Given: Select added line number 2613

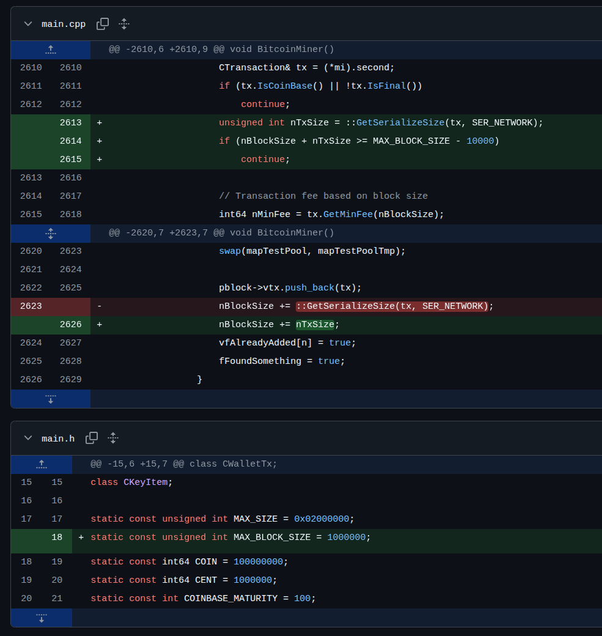Looking at the screenshot, I should tap(70, 123).
